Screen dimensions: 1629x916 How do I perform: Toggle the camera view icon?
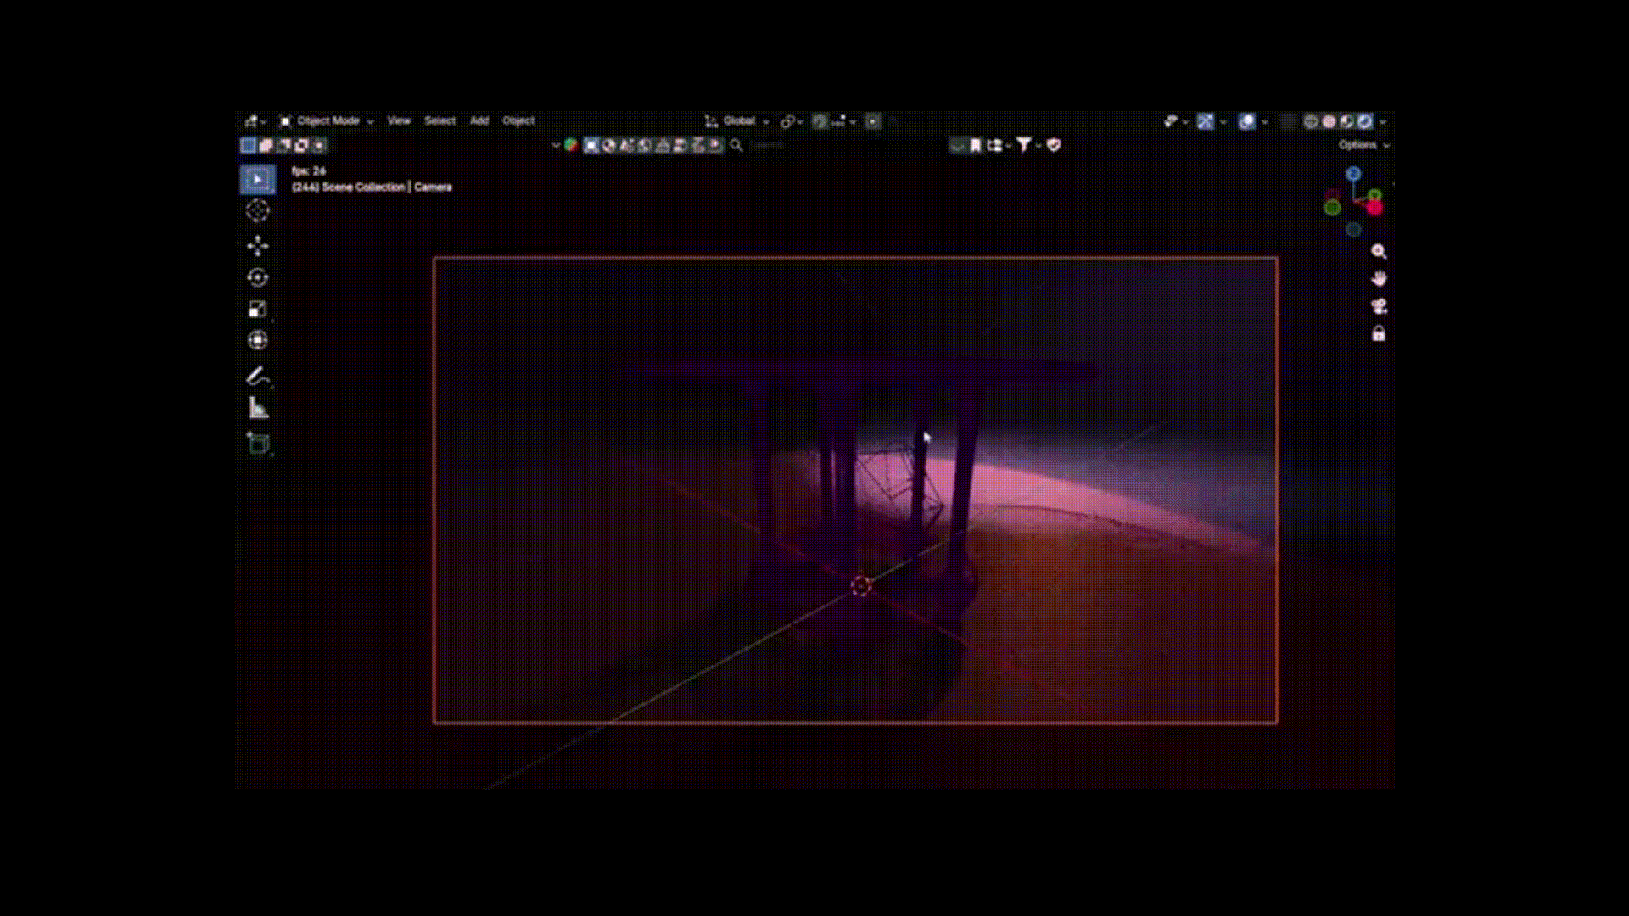1379,306
